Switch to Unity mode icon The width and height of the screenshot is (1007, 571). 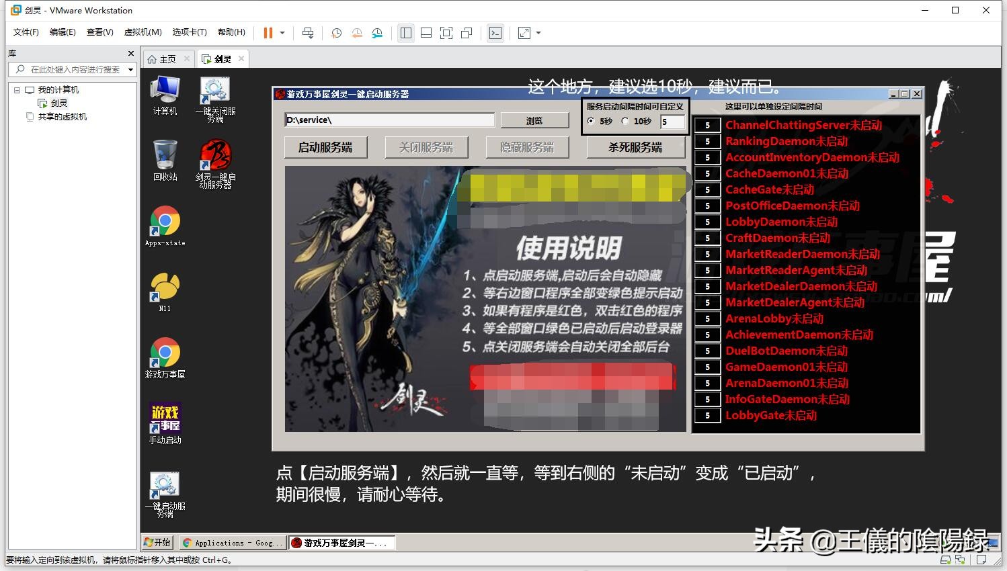pos(467,33)
